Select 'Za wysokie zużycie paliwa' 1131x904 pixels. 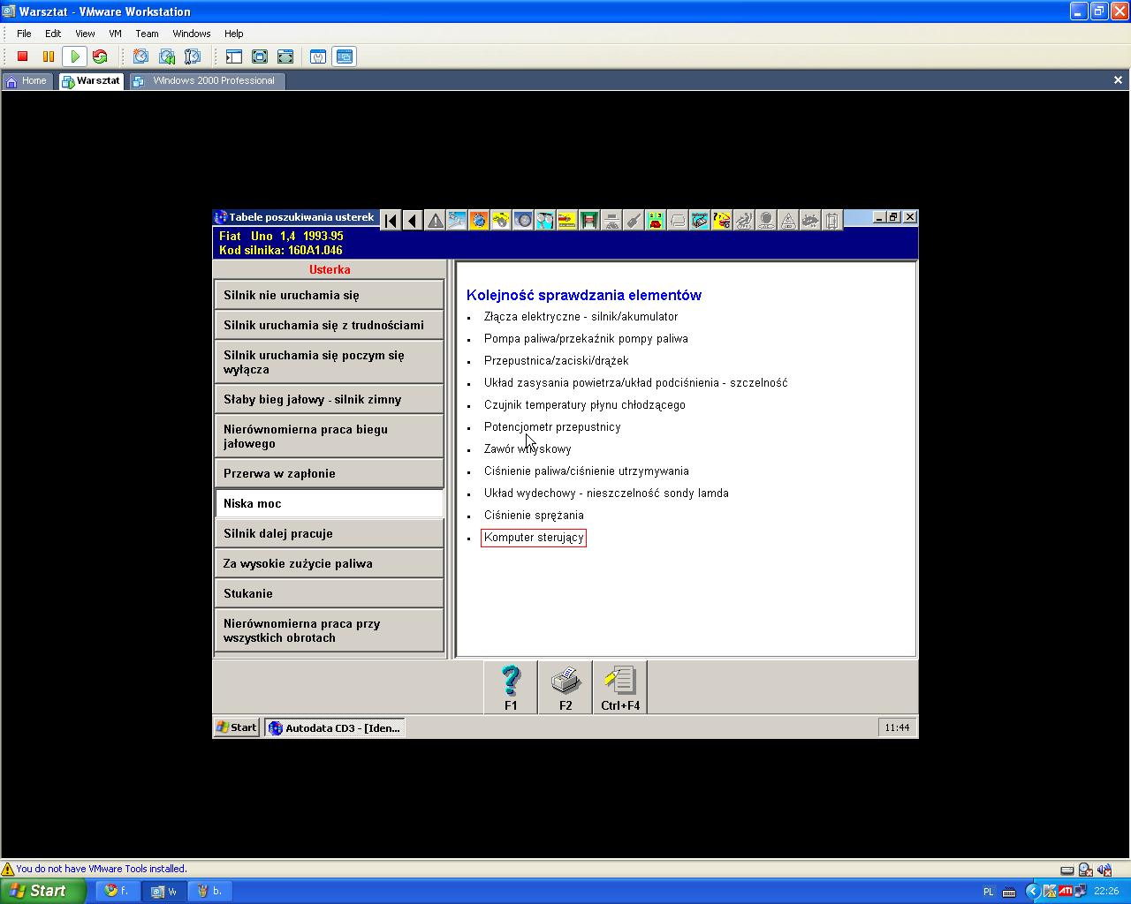click(329, 563)
